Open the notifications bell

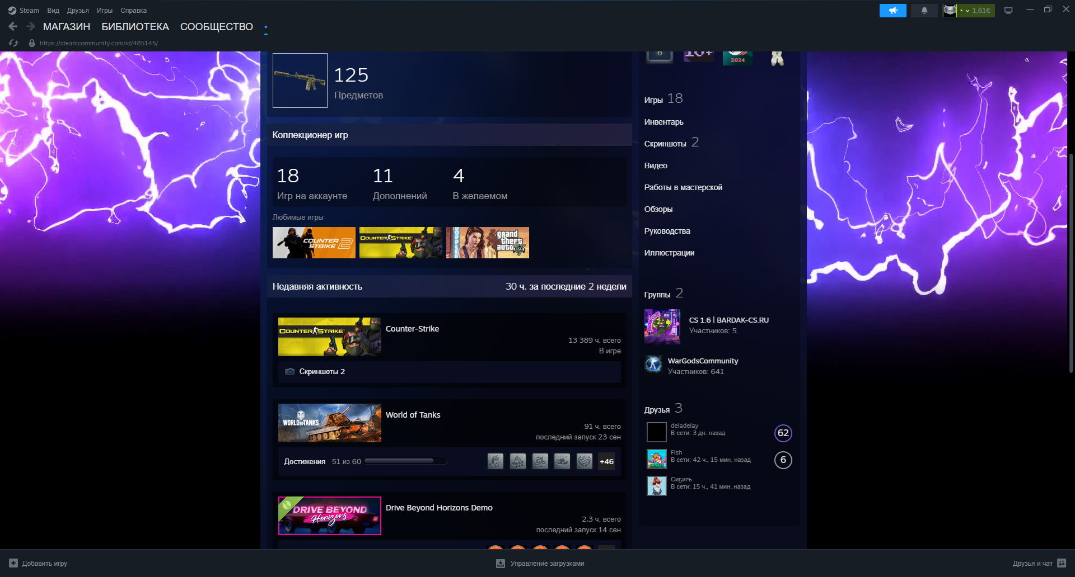(x=924, y=11)
